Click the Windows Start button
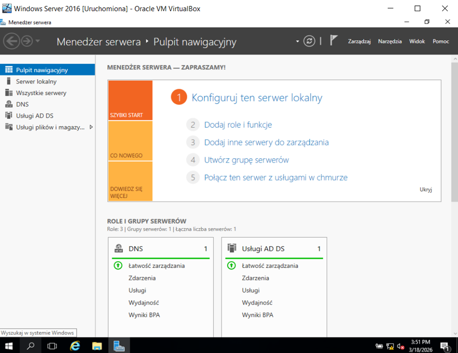This screenshot has width=458, height=353. click(9, 346)
